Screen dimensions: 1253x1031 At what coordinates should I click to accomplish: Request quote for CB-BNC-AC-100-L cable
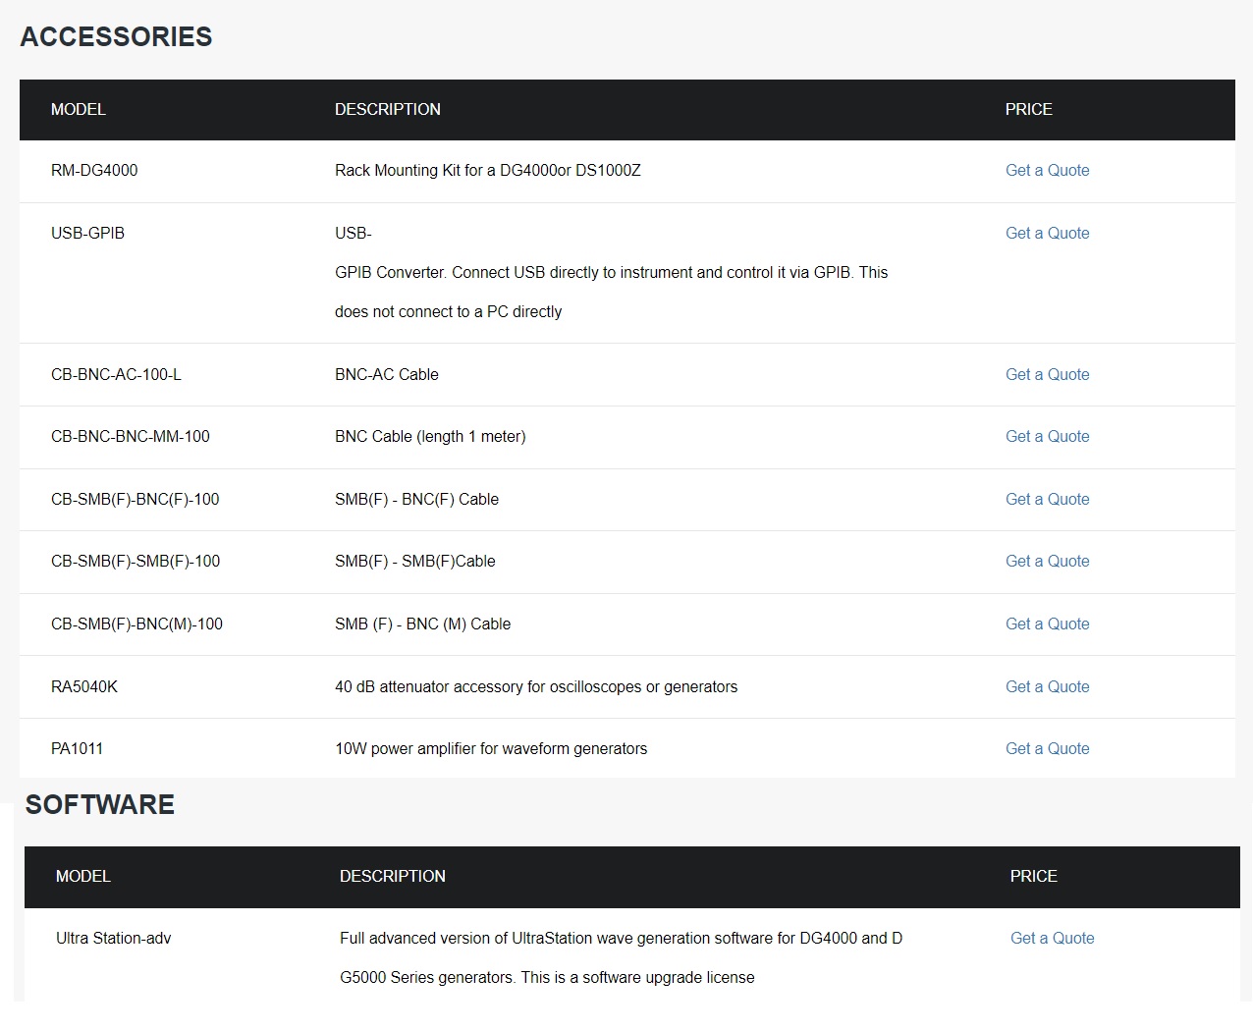[1047, 374]
